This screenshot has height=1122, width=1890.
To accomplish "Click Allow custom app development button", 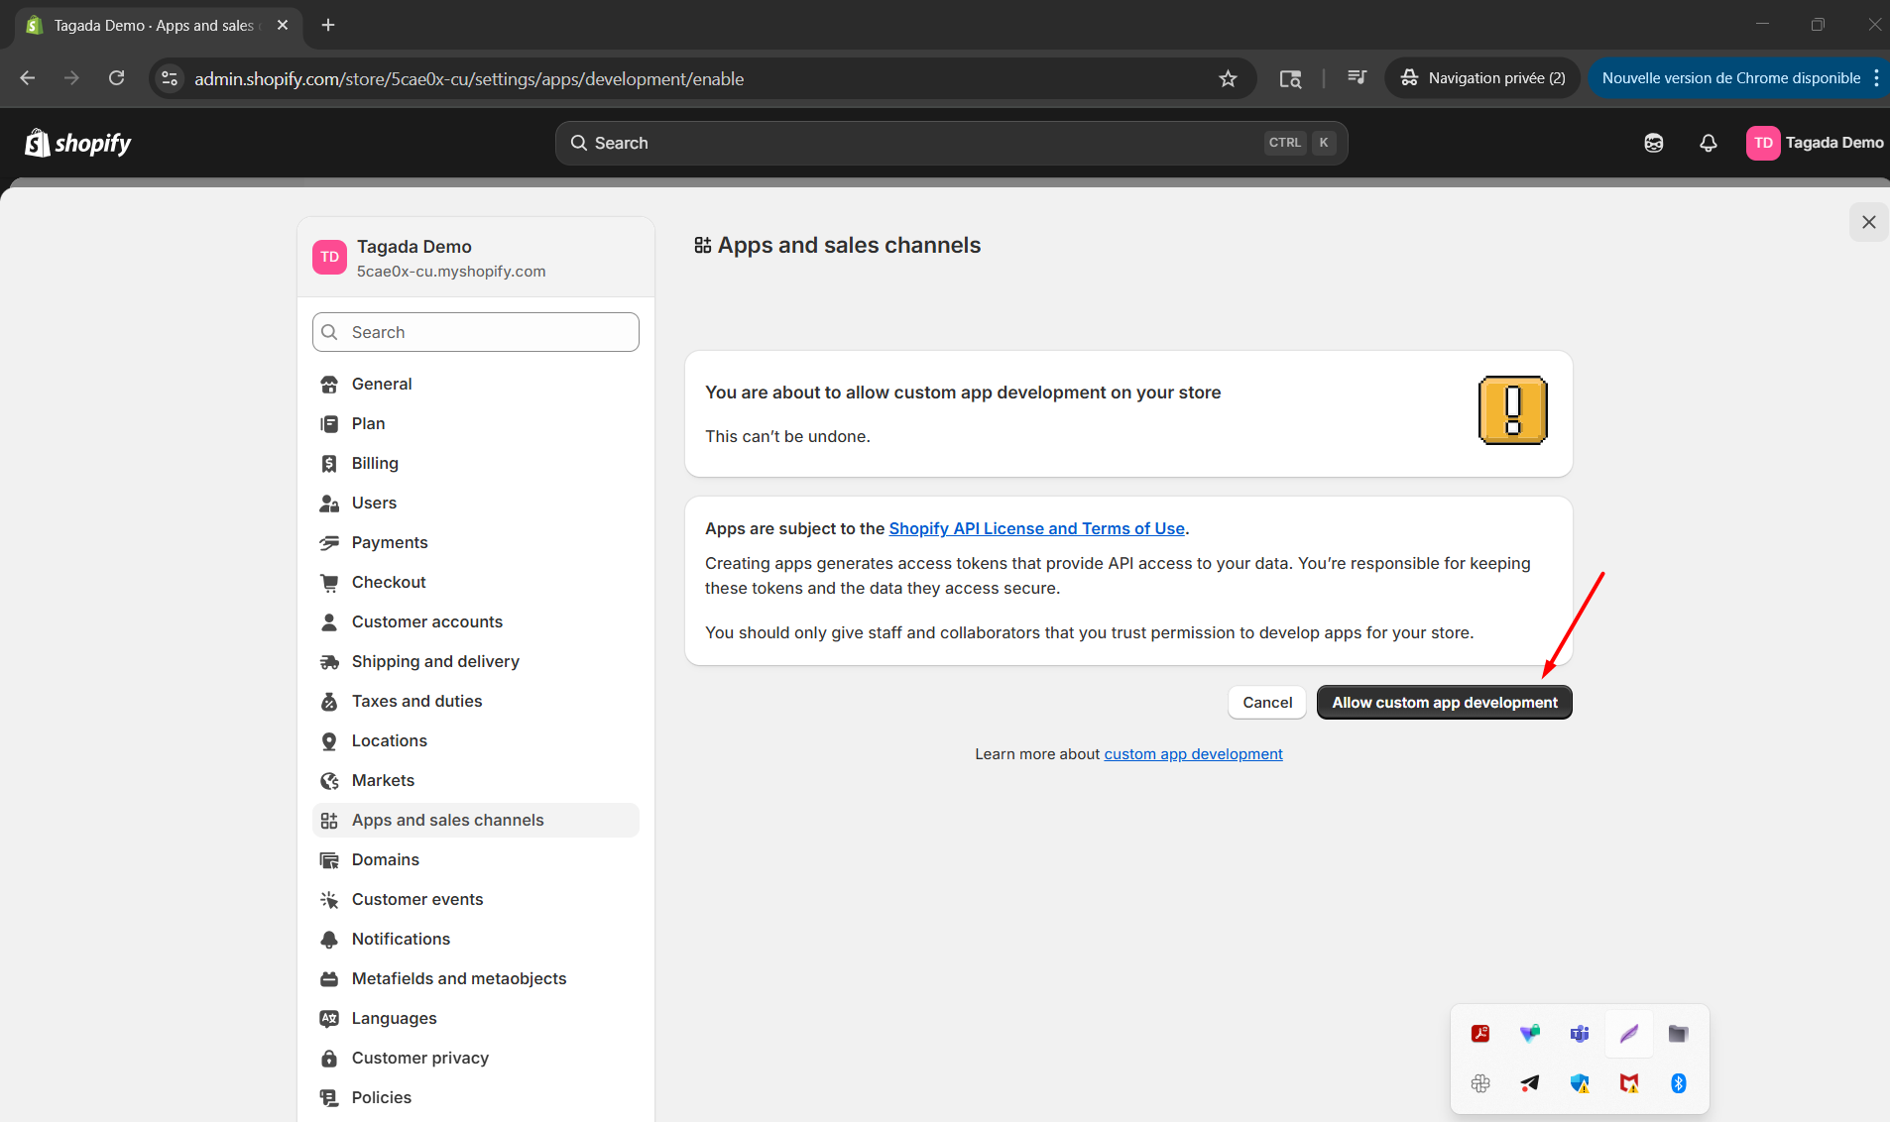I will click(x=1444, y=703).
